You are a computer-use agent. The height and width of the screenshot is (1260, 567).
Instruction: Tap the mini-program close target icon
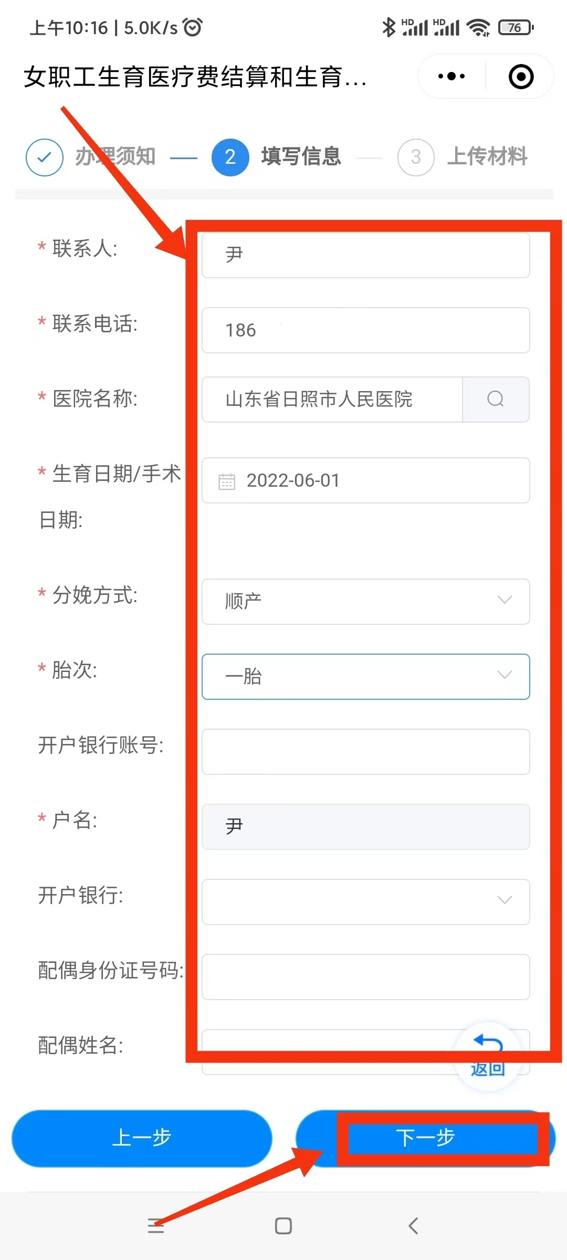(521, 77)
